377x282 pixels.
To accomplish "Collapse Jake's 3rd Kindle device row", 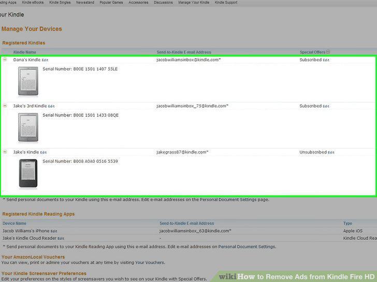I will tap(5, 105).
